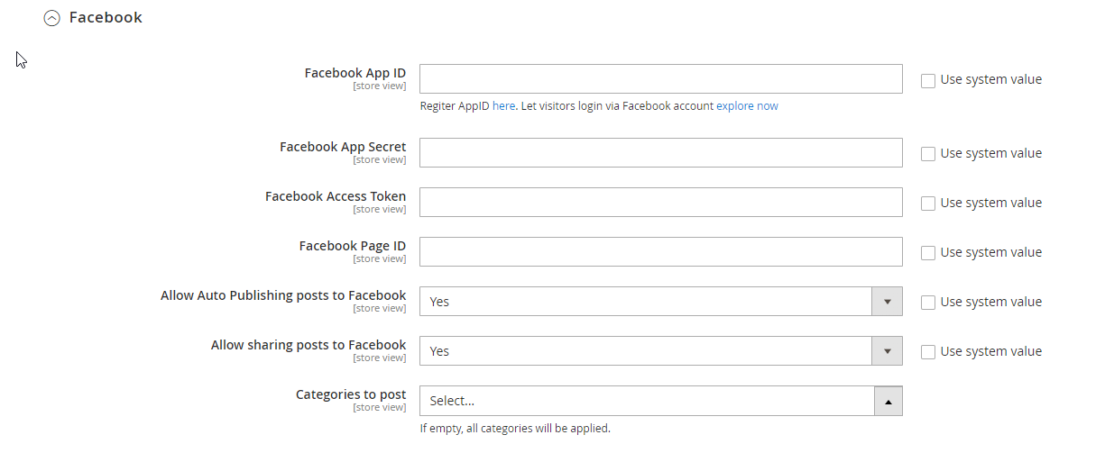Click arrow on Allow Auto Publishing dropdown
The width and height of the screenshot is (1105, 453).
887,302
